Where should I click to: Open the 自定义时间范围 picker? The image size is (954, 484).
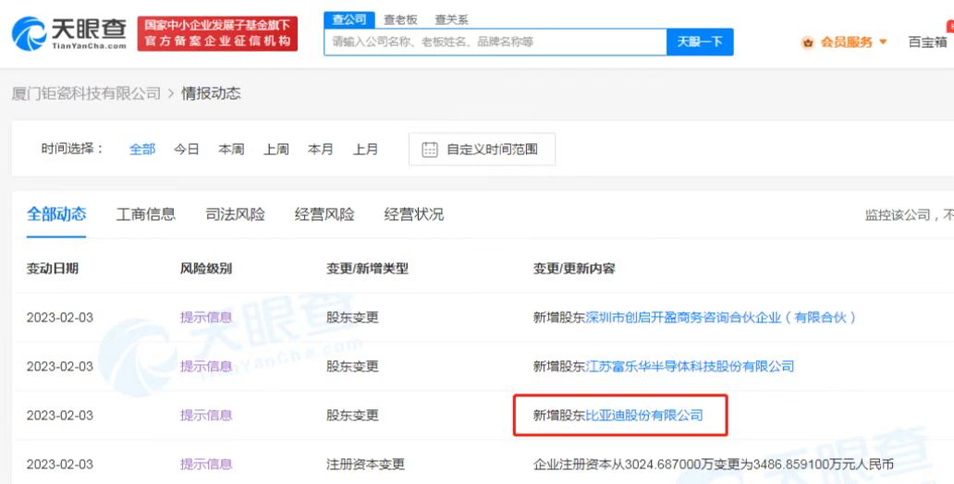point(492,150)
